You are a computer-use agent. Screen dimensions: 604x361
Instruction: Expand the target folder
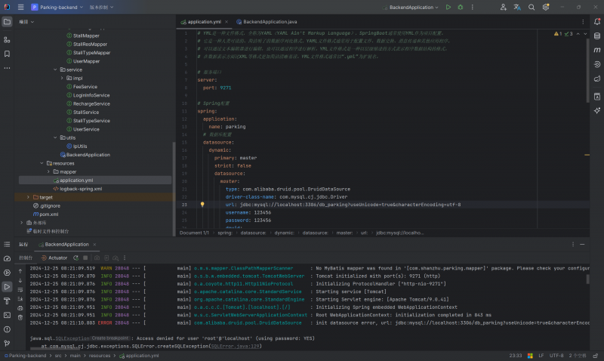tap(29, 197)
